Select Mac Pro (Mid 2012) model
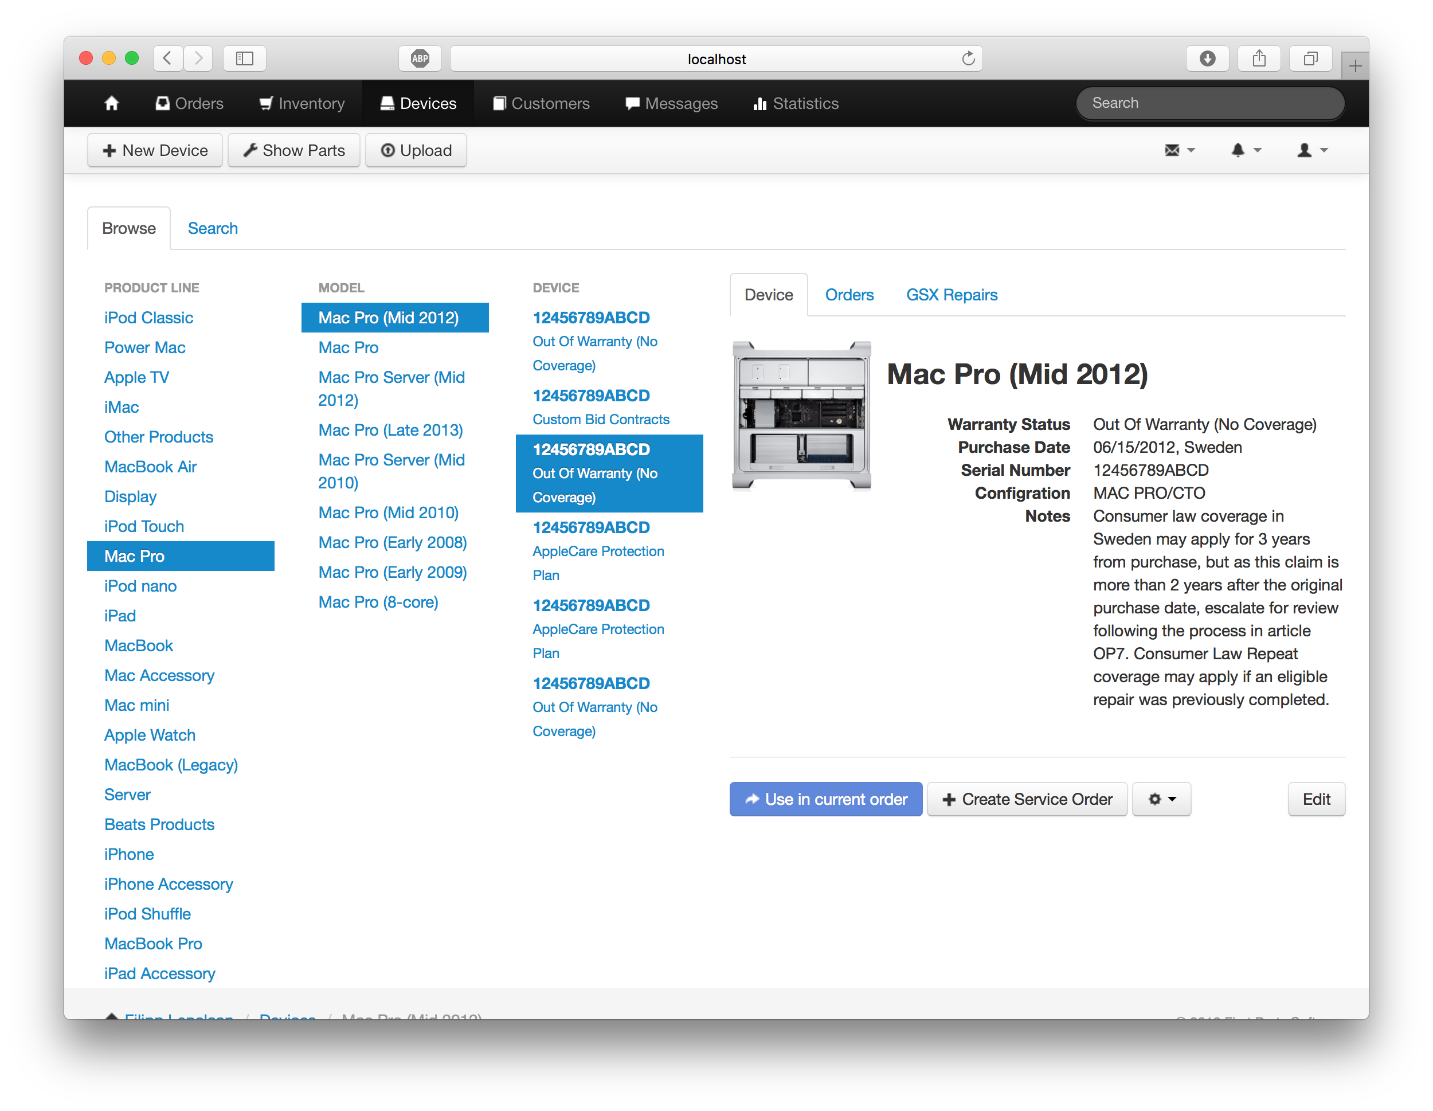Viewport: 1433px width, 1111px height. [x=395, y=318]
